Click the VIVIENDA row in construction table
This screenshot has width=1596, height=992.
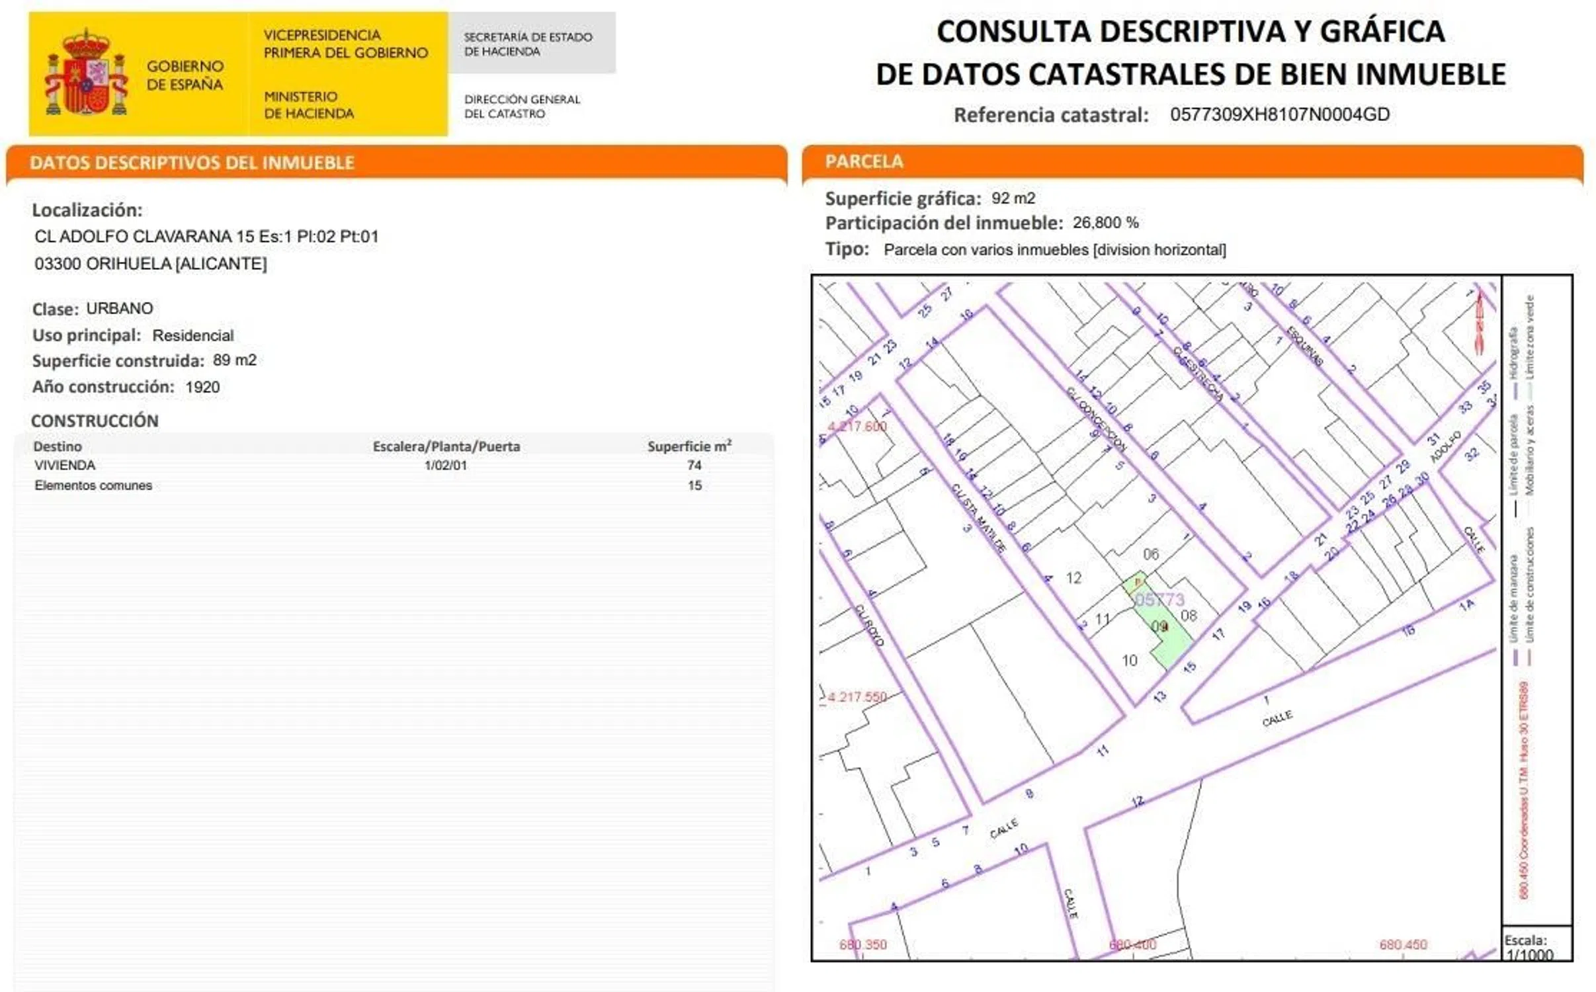65,466
